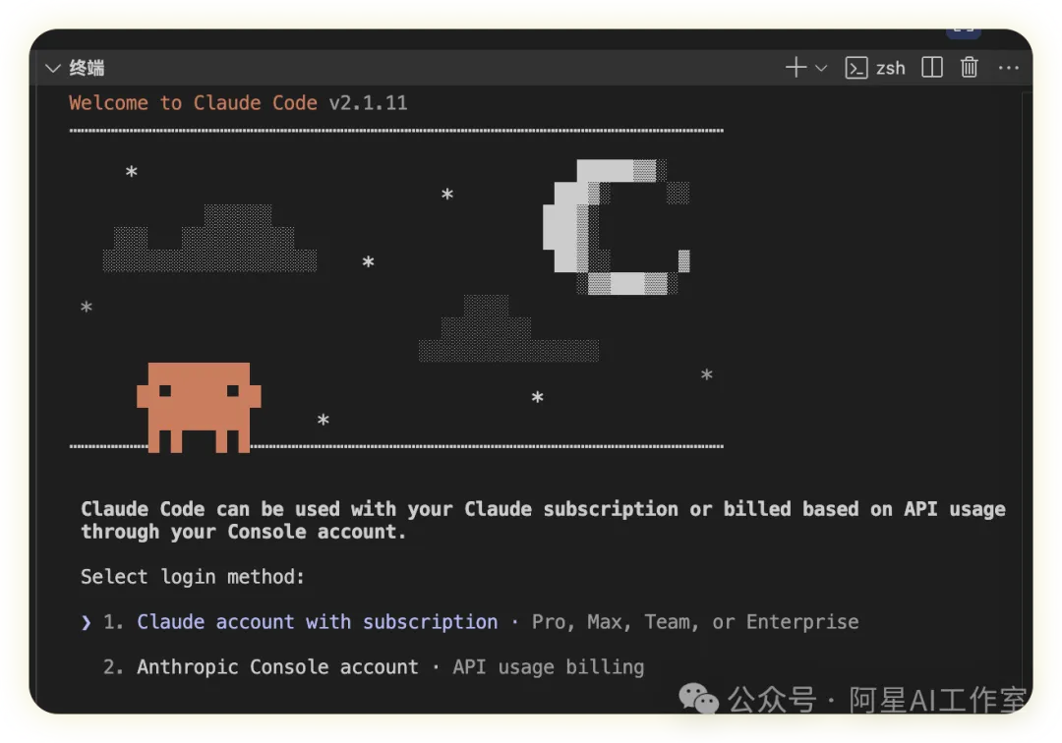Choose Anthropic Console account login option

277,667
